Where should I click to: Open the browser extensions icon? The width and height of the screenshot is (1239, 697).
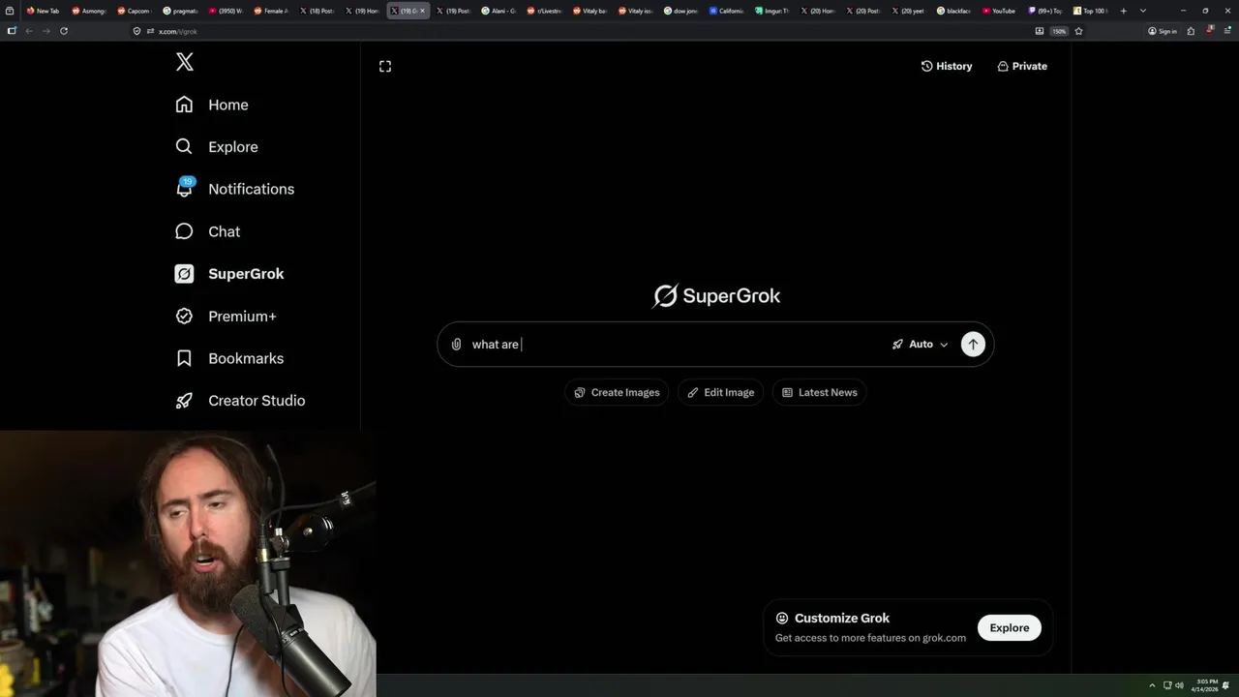1191,31
